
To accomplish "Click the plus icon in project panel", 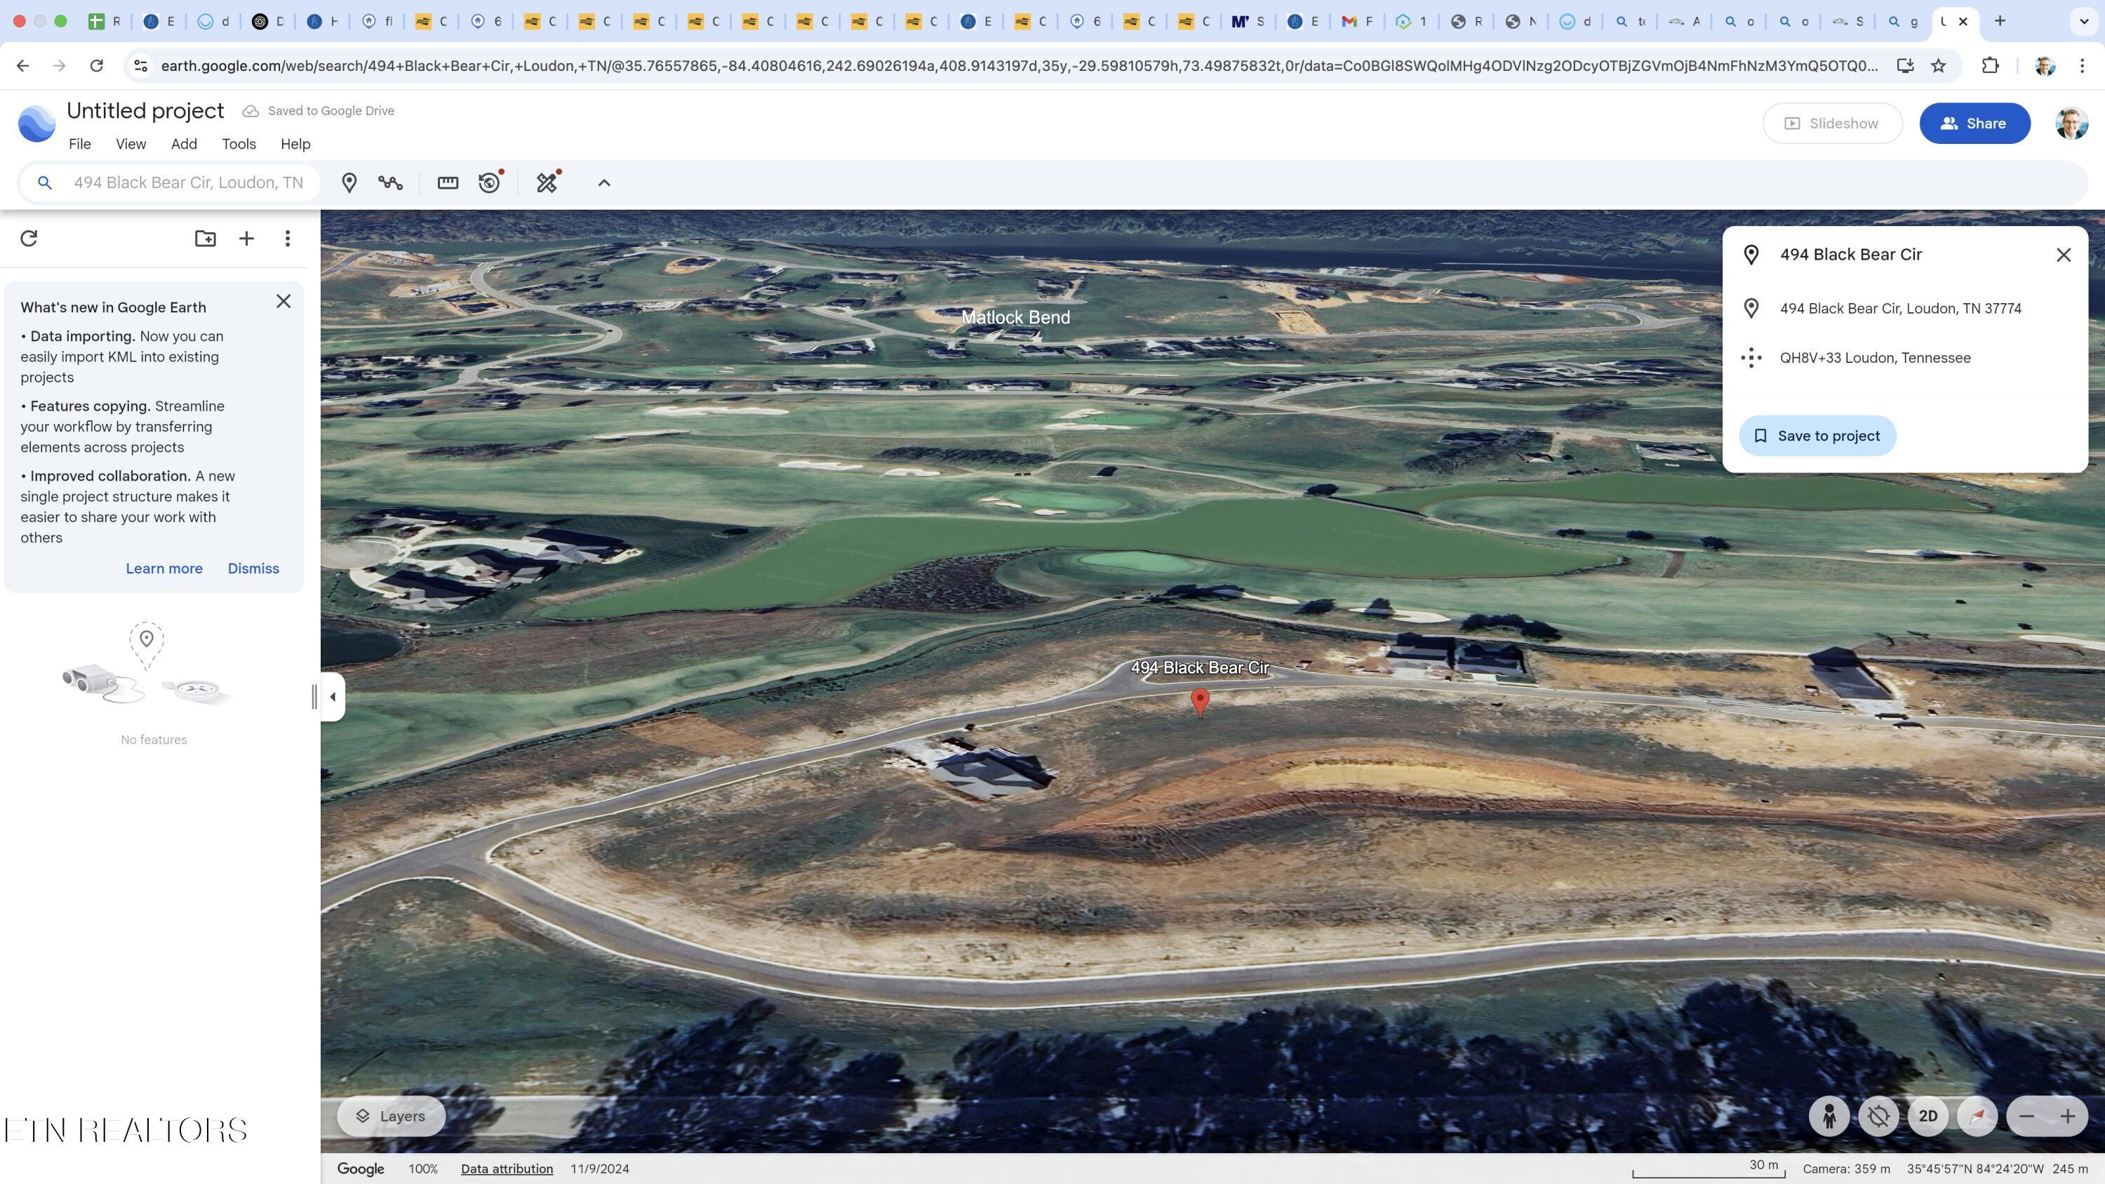I will 246,239.
